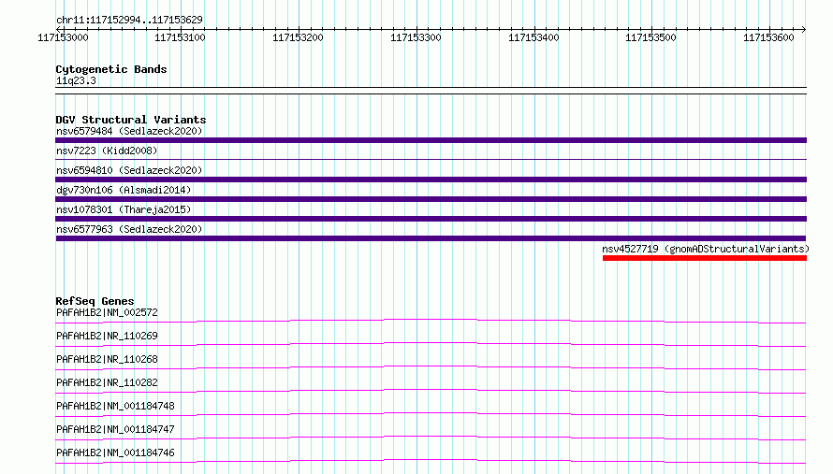Click the nsv6579484 purple variant bar

pos(431,140)
